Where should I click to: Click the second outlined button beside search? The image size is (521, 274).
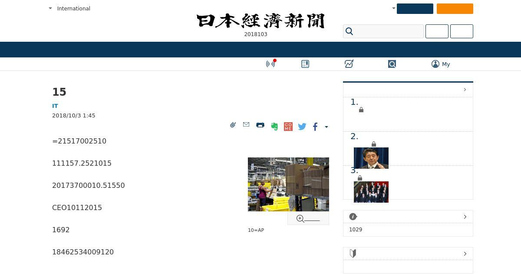462,31
